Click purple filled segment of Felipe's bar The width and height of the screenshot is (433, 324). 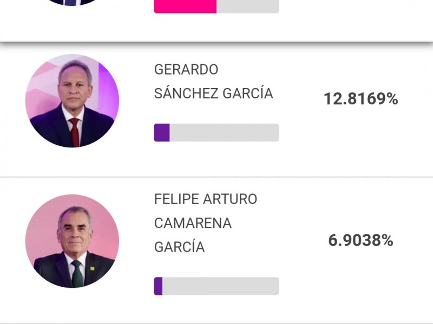(x=158, y=286)
